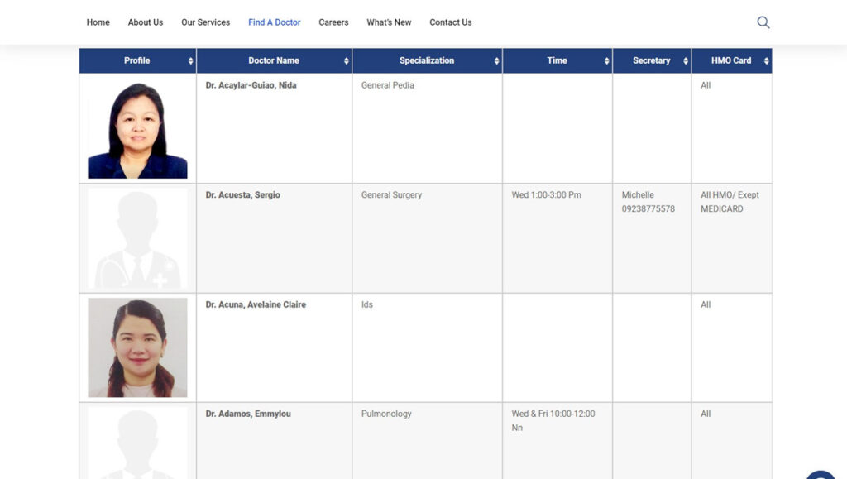Sort by the Specialization column arrows
The width and height of the screenshot is (847, 479).
tap(496, 61)
